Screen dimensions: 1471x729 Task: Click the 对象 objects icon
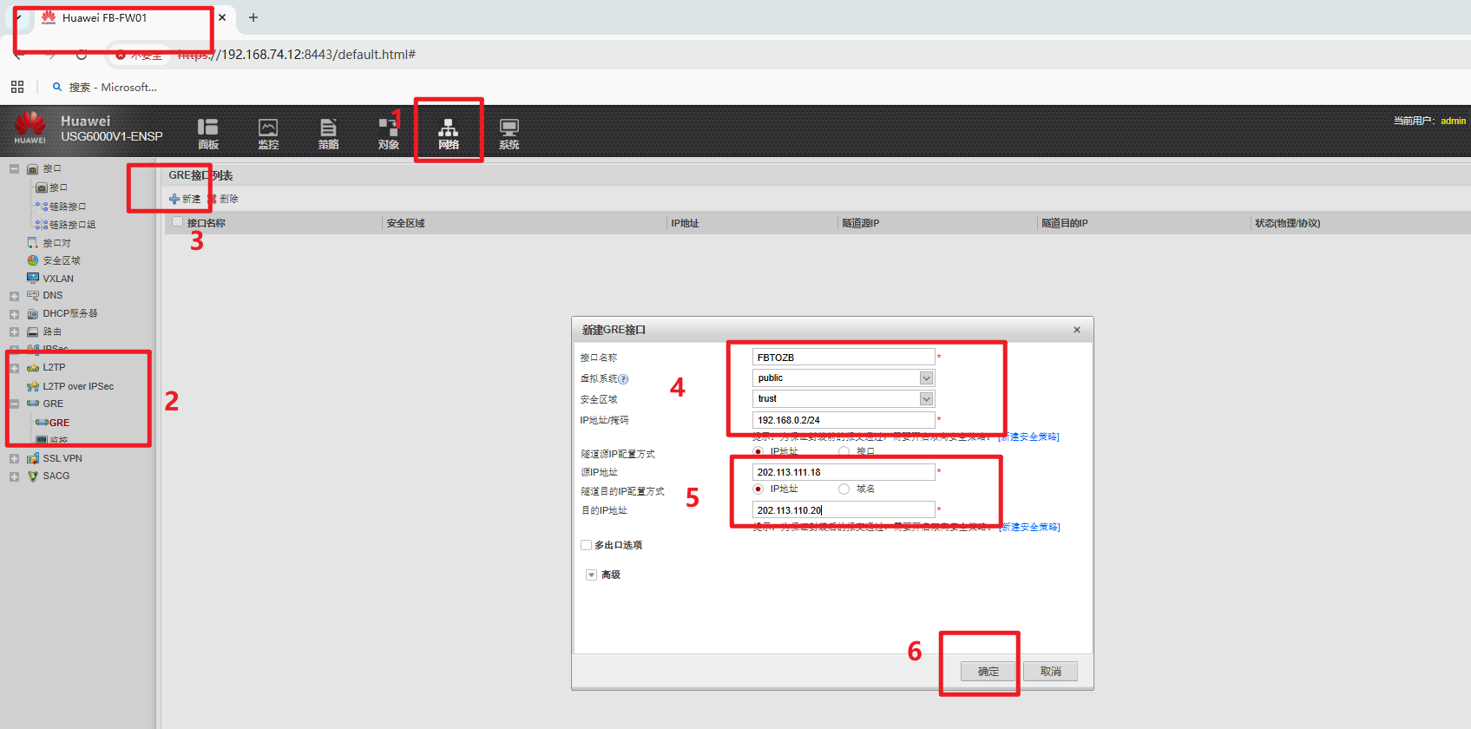coord(388,133)
